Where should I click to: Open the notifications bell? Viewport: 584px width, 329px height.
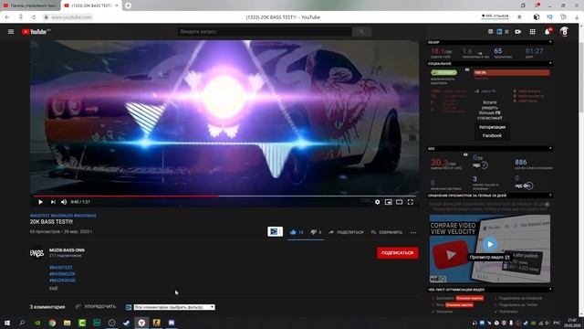click(x=547, y=32)
